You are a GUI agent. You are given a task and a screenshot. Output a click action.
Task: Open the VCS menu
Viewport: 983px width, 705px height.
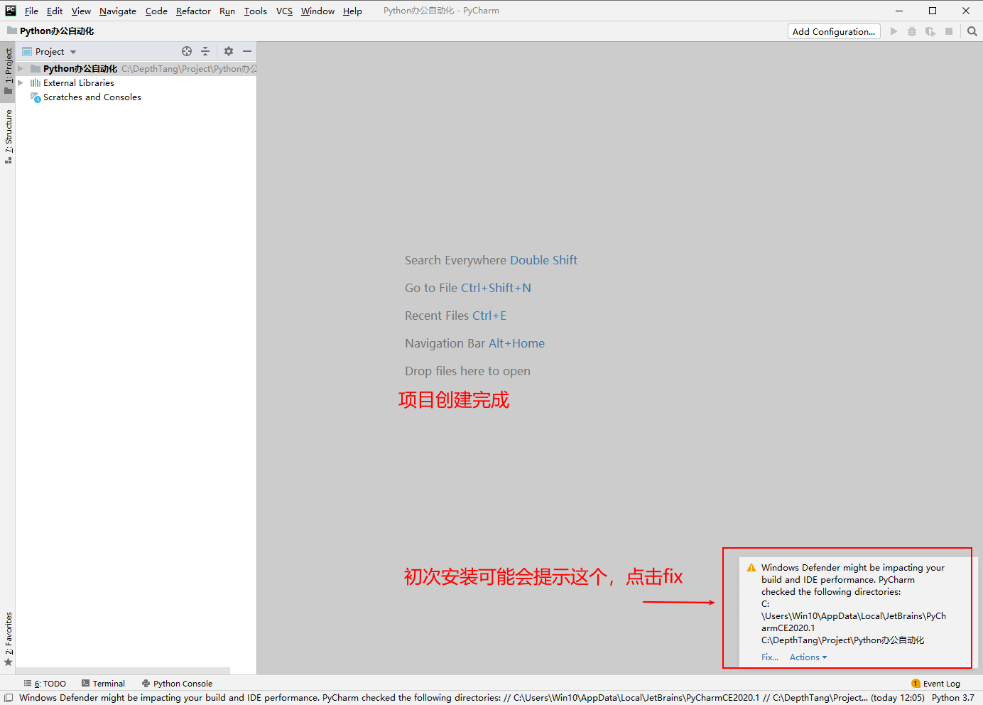coord(284,11)
